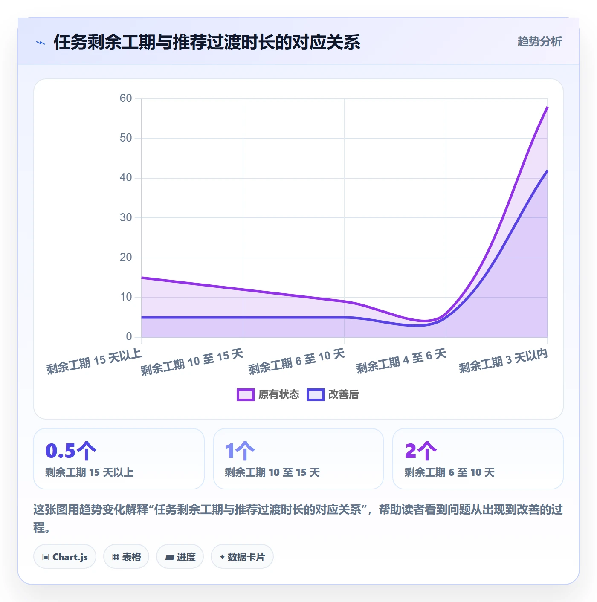Click the card label 剩余工期 10 至 15 天

tap(272, 472)
